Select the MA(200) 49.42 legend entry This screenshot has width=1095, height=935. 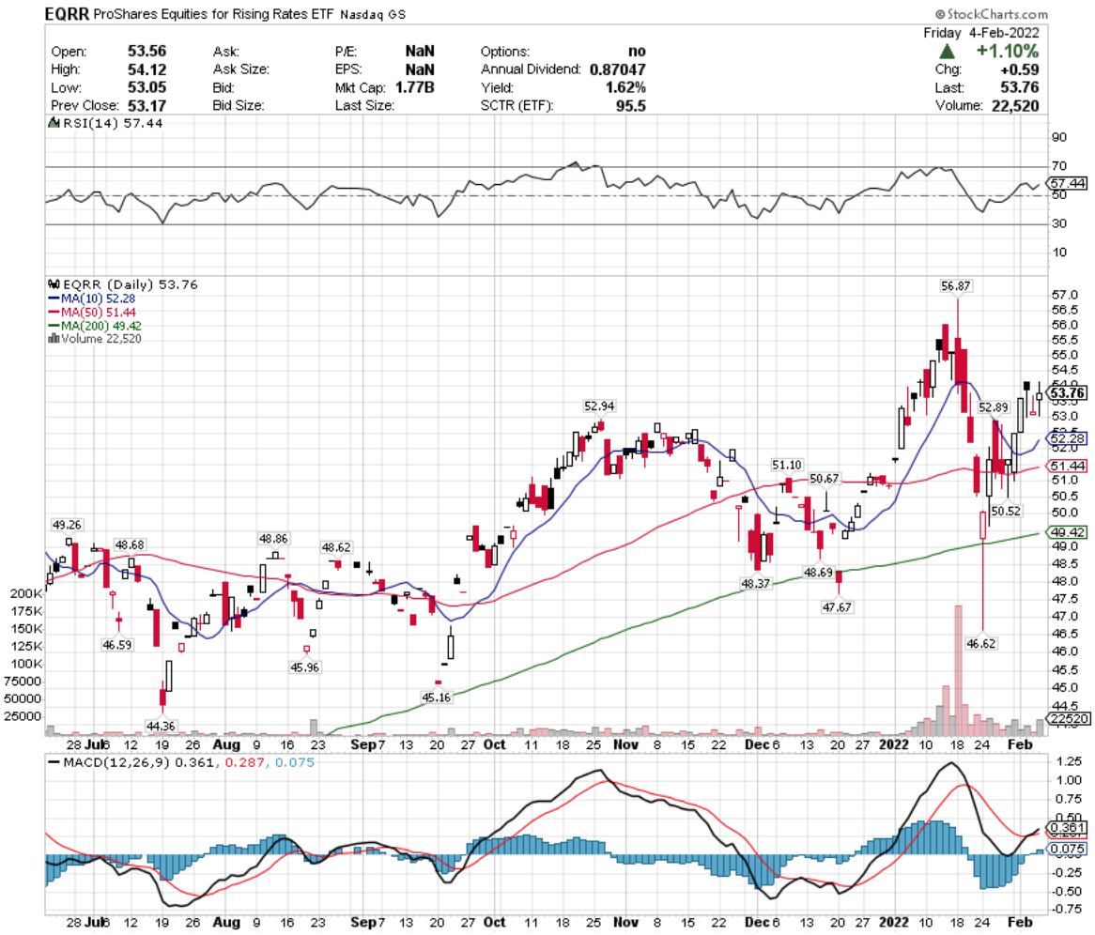[95, 326]
